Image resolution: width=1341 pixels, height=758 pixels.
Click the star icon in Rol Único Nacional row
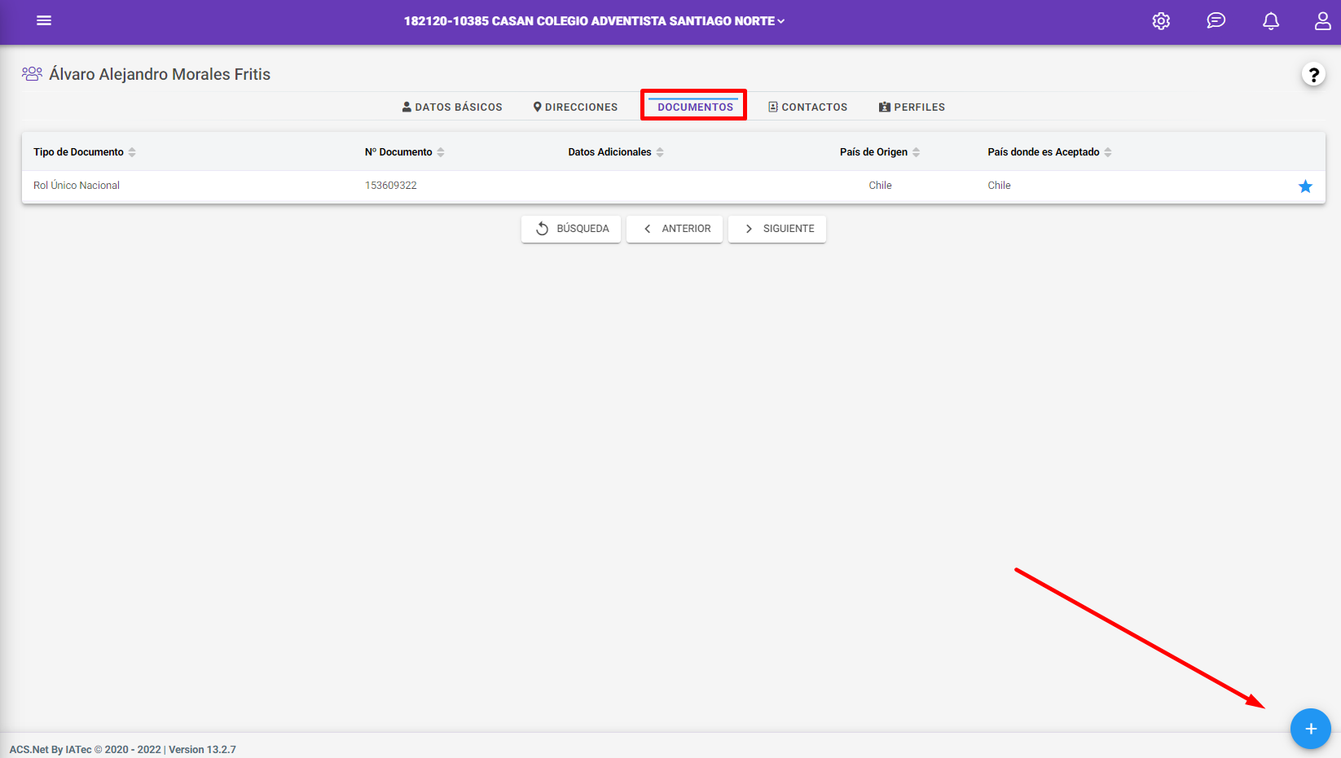[1305, 186]
